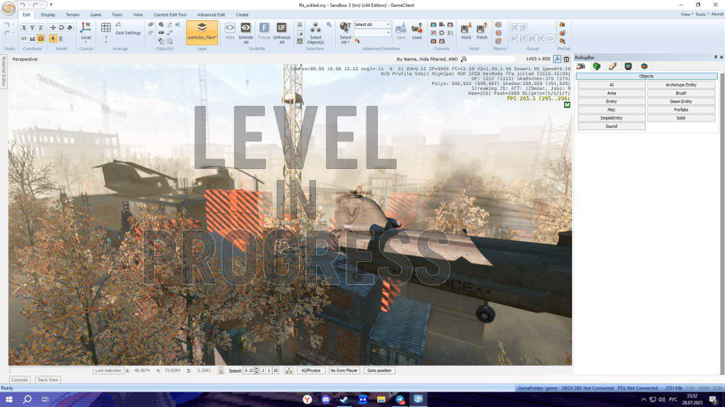Screen dimensions: 725x407
Task: Open the Select All combo box
Action: [372, 25]
